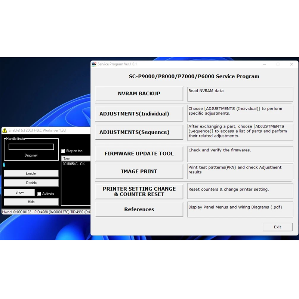
Task: Open ADJUSTMENTS(Sequence)
Action: (x=139, y=132)
